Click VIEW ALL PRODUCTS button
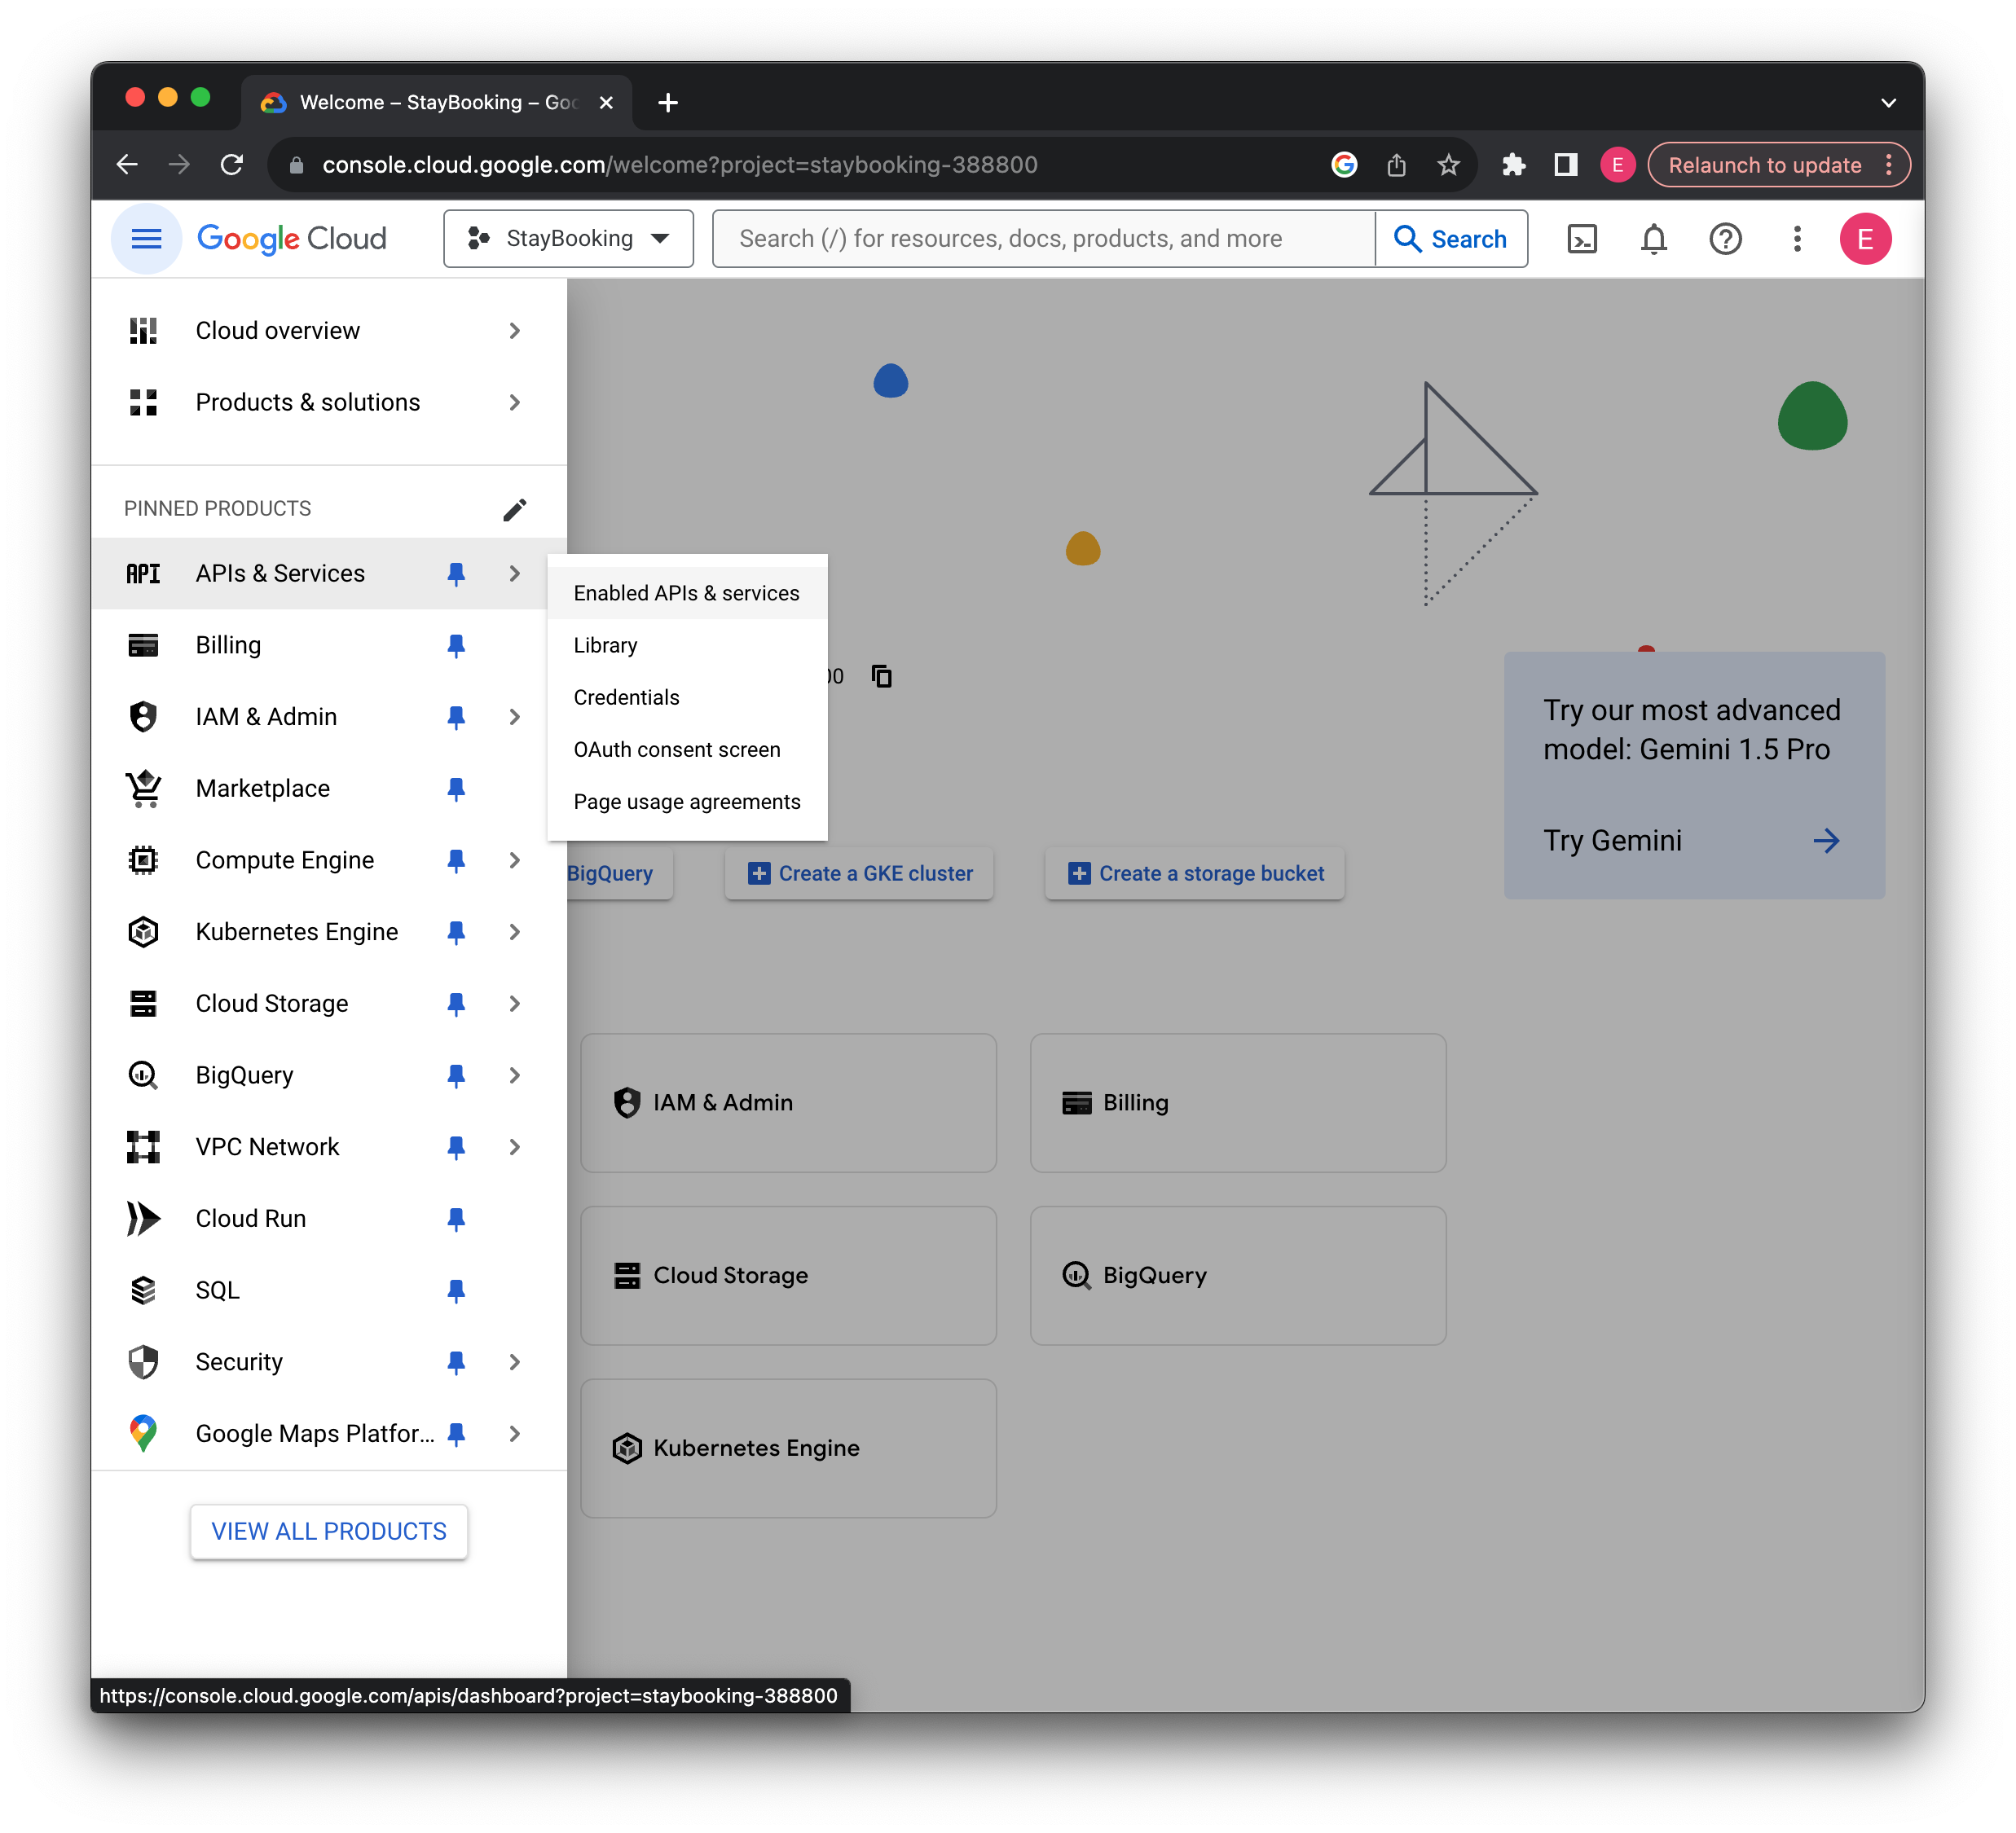The height and width of the screenshot is (1833, 2016). [x=328, y=1531]
